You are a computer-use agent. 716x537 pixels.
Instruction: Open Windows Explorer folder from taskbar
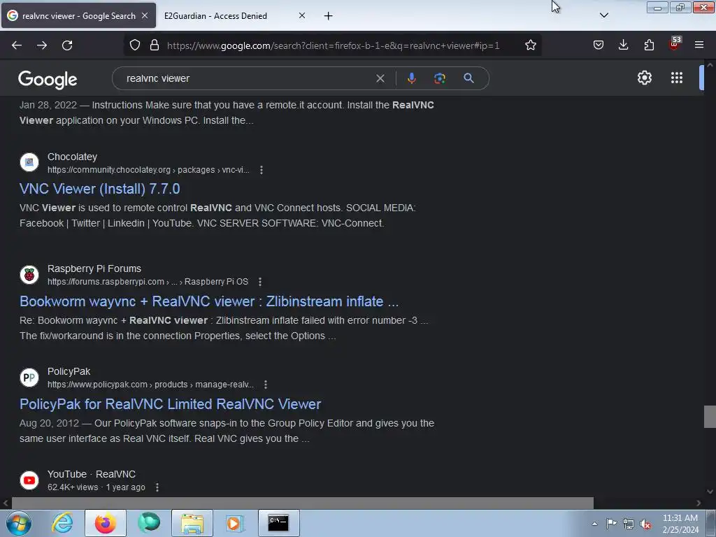(x=192, y=523)
